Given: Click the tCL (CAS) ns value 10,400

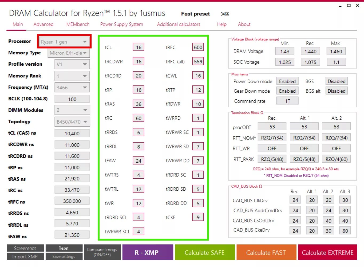Looking at the screenshot, I should click(x=72, y=133).
